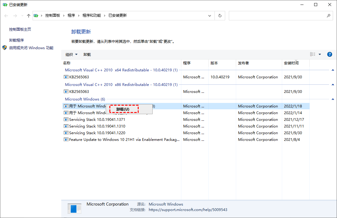The image size is (337, 218).
Task: Close the 已安装更新 window
Action: tap(329, 5)
